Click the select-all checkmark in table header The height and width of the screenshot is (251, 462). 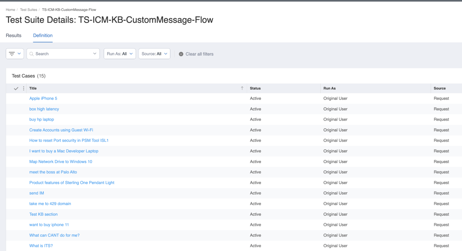pos(16,88)
